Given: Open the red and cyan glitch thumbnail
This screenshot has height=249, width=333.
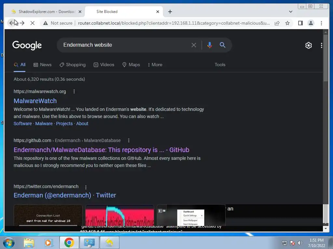Looking at the screenshot, I should (x=120, y=215).
